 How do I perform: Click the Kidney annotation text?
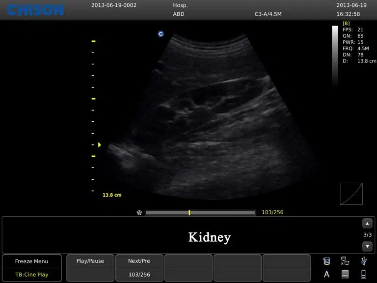209,237
